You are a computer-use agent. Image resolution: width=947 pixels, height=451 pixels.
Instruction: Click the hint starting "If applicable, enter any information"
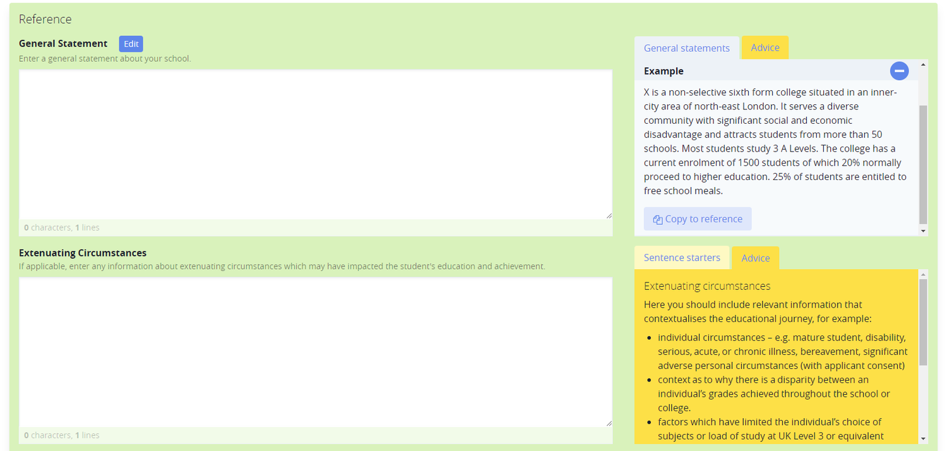point(282,267)
